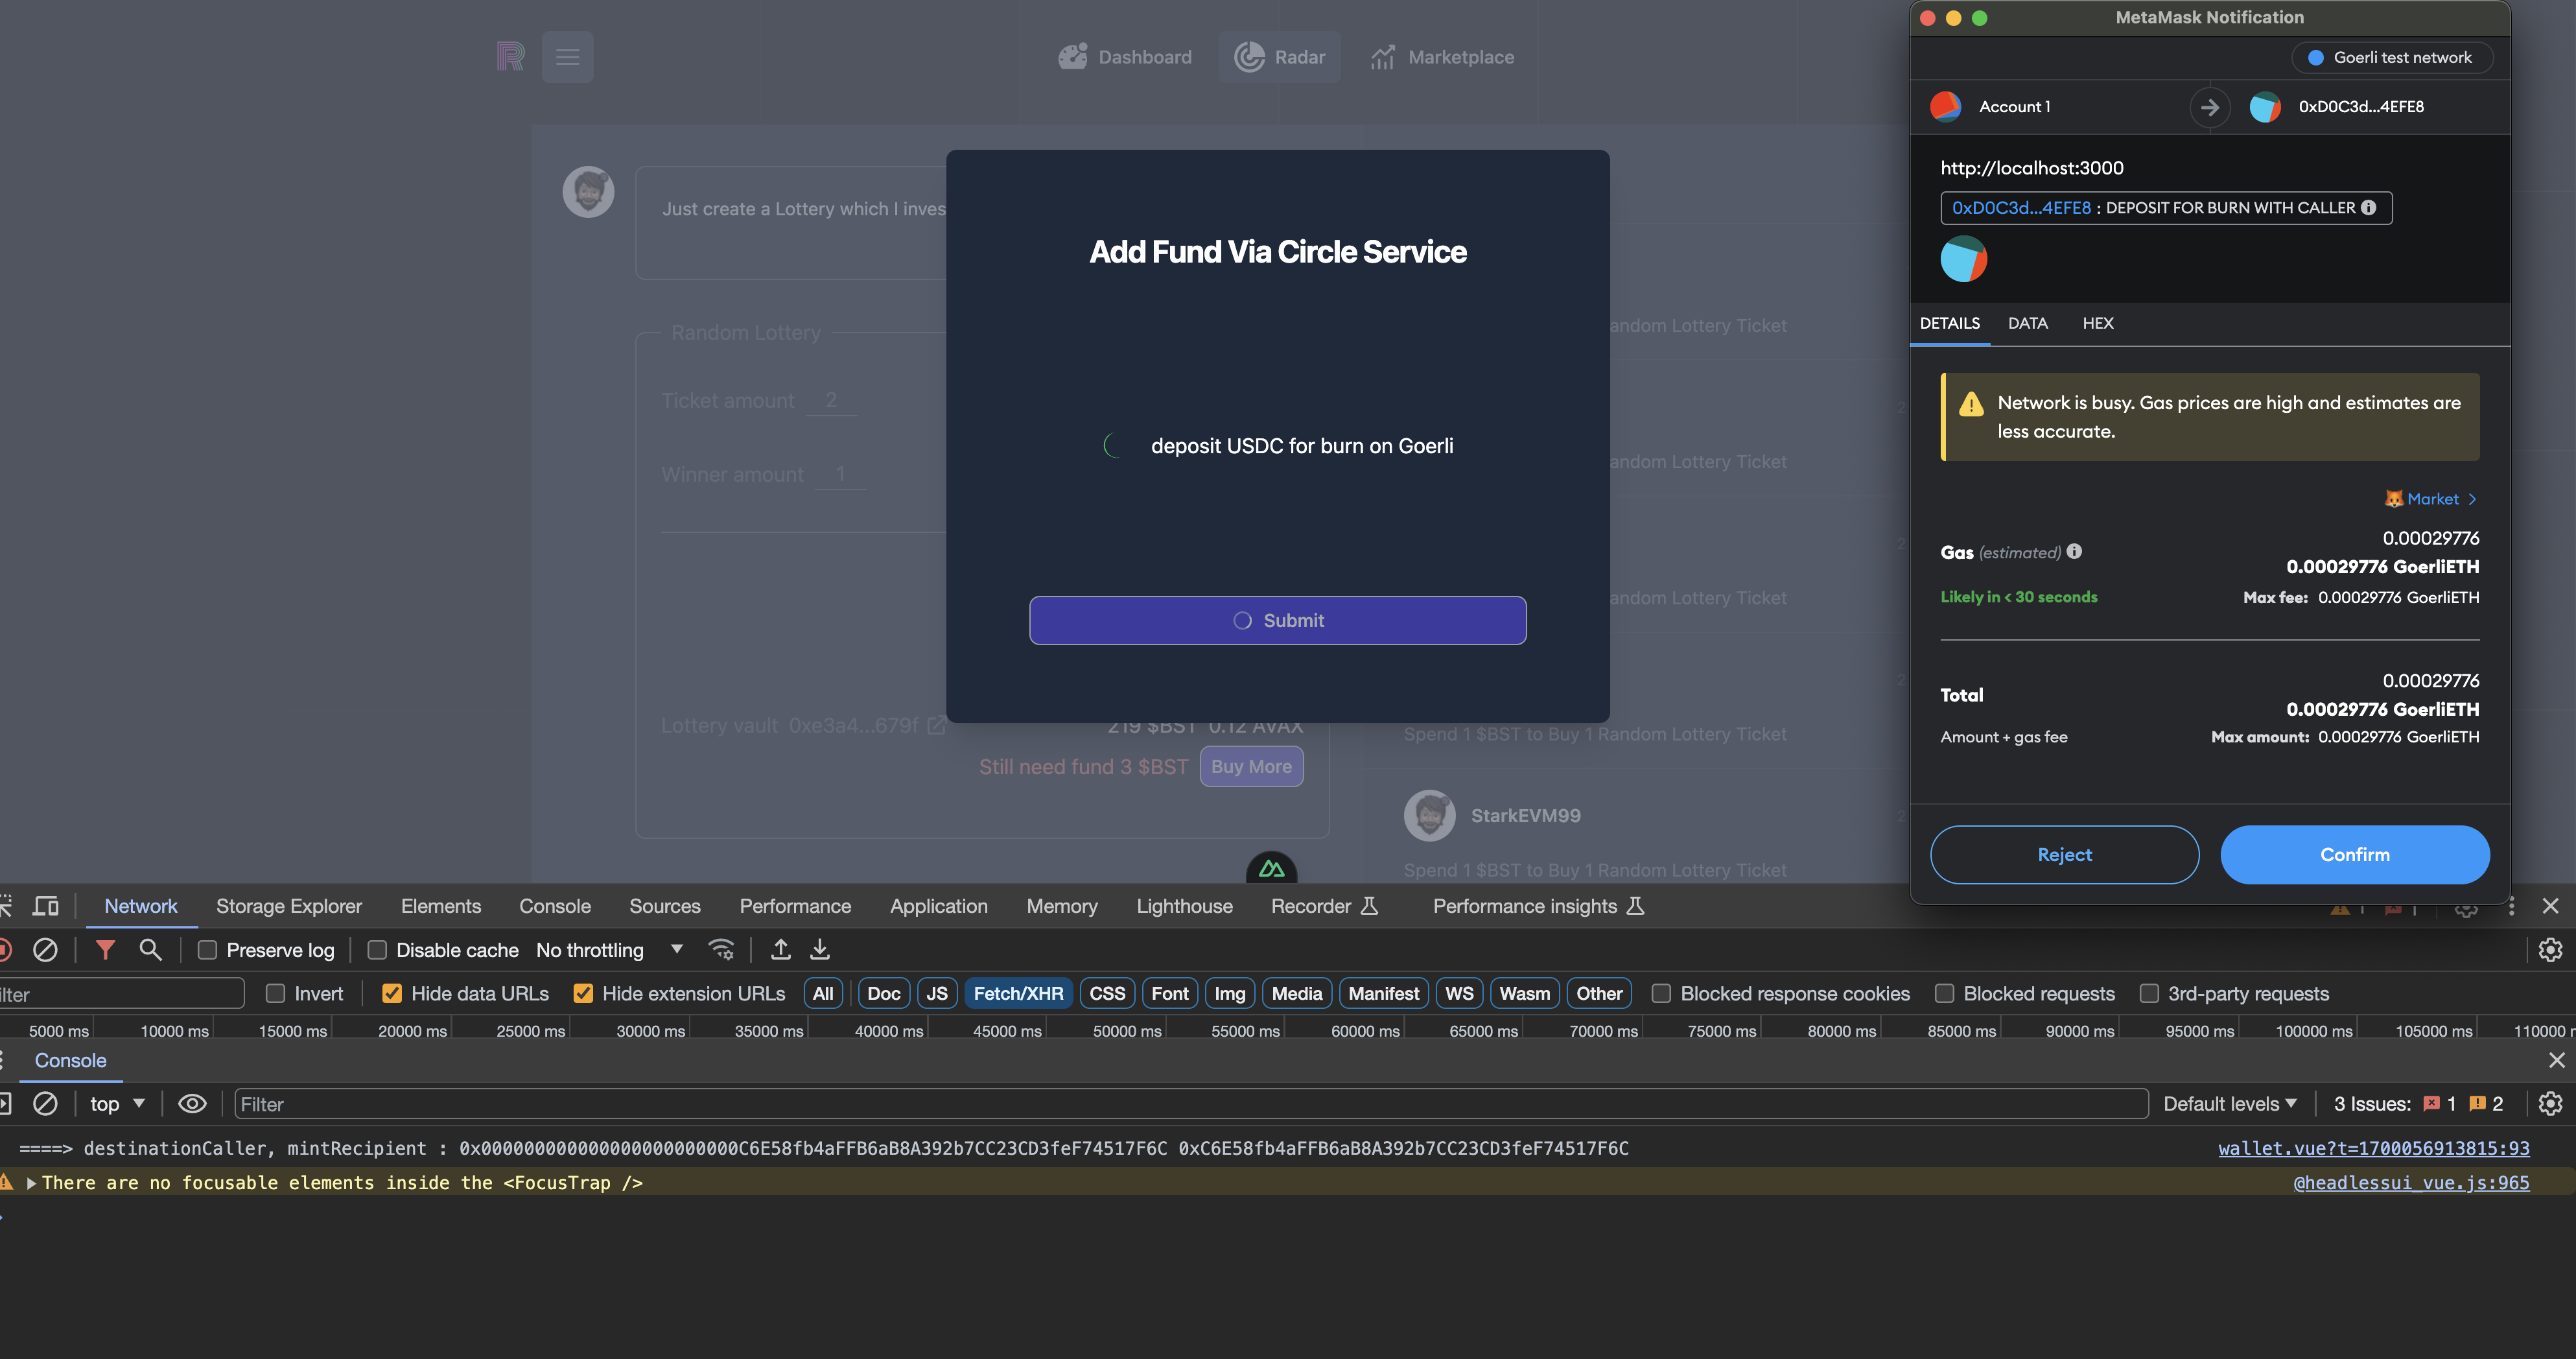2576x1359 pixels.
Task: Confirm the MetaMask transaction
Action: tap(2354, 854)
